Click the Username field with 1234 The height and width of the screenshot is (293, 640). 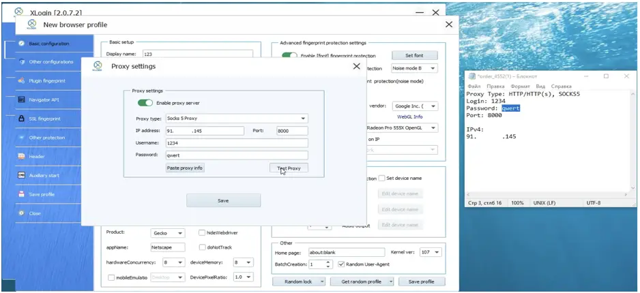(x=237, y=143)
